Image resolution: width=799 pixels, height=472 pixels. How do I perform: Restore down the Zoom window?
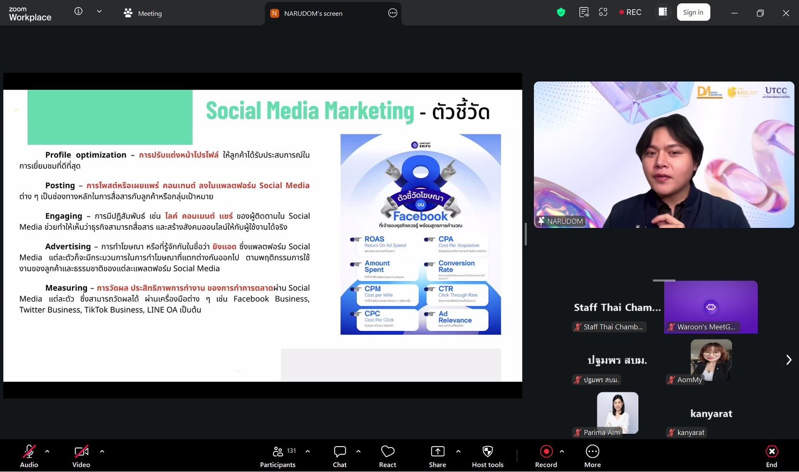click(x=760, y=13)
